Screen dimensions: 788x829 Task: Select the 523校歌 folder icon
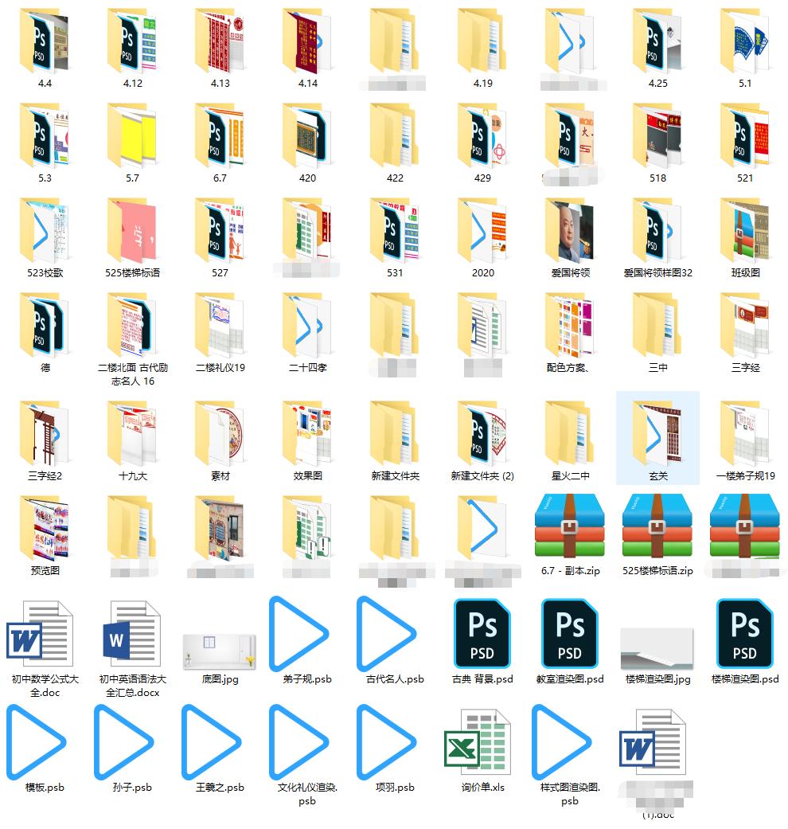point(45,230)
